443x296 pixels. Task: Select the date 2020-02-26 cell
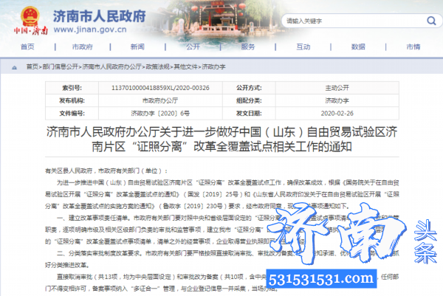[x=337, y=113]
